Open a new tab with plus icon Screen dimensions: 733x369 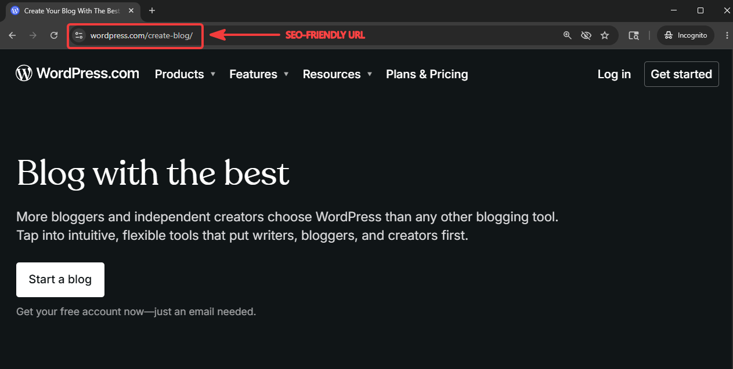[x=152, y=10]
